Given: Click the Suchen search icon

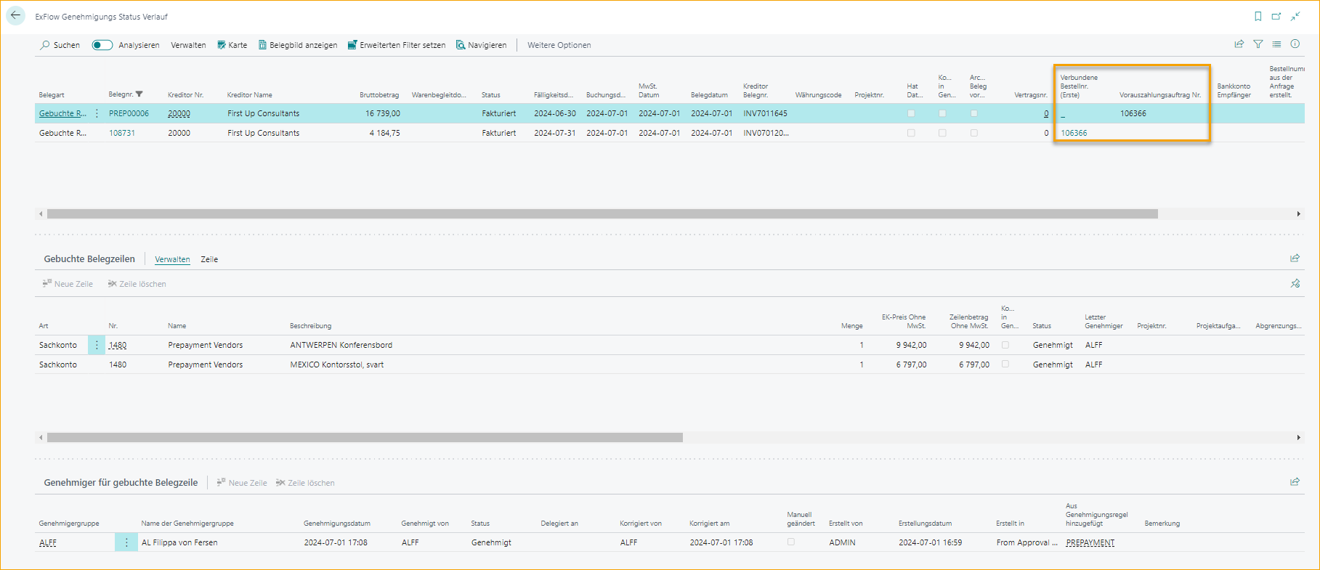Looking at the screenshot, I should click(46, 45).
